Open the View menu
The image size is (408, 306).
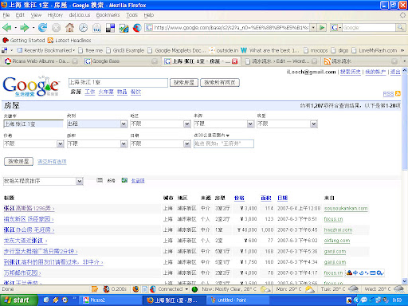click(36, 15)
